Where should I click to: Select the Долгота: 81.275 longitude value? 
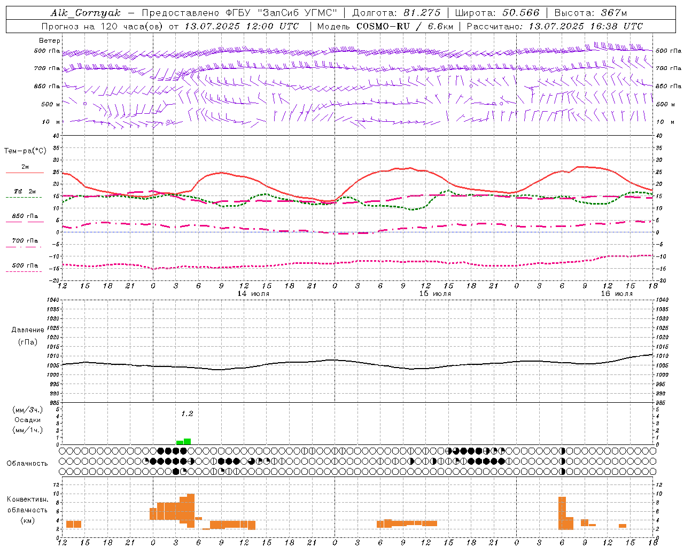[x=397, y=13]
